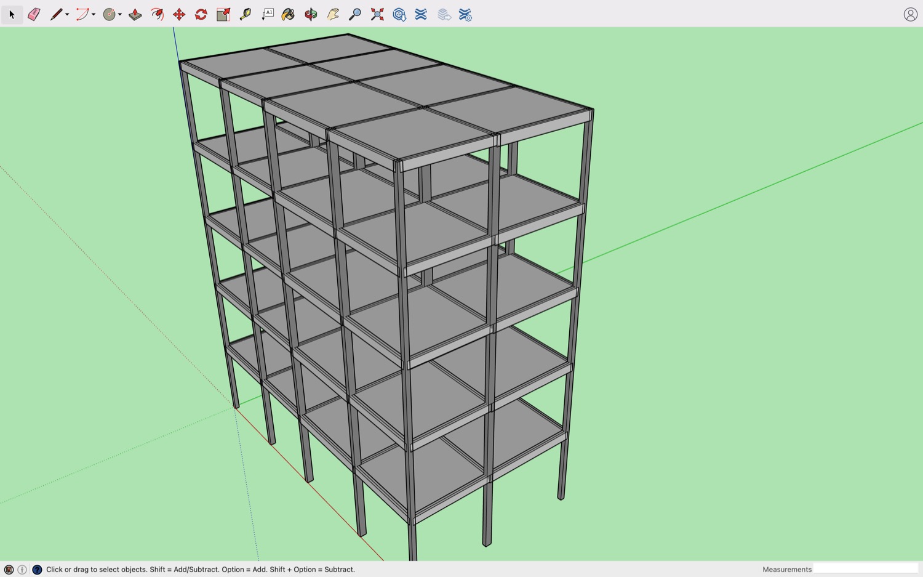Select the Rotate tool
Screen dimensions: 923x577
pyautogui.click(x=201, y=14)
